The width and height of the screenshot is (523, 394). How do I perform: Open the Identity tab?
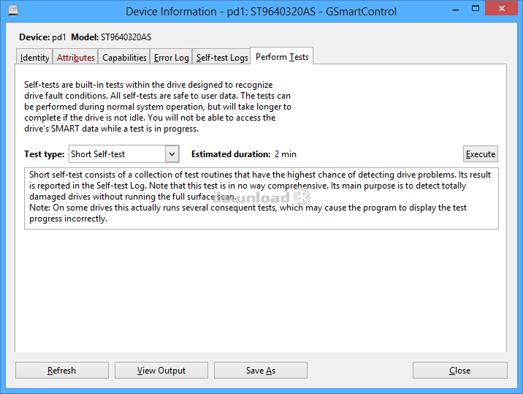pyautogui.click(x=34, y=58)
